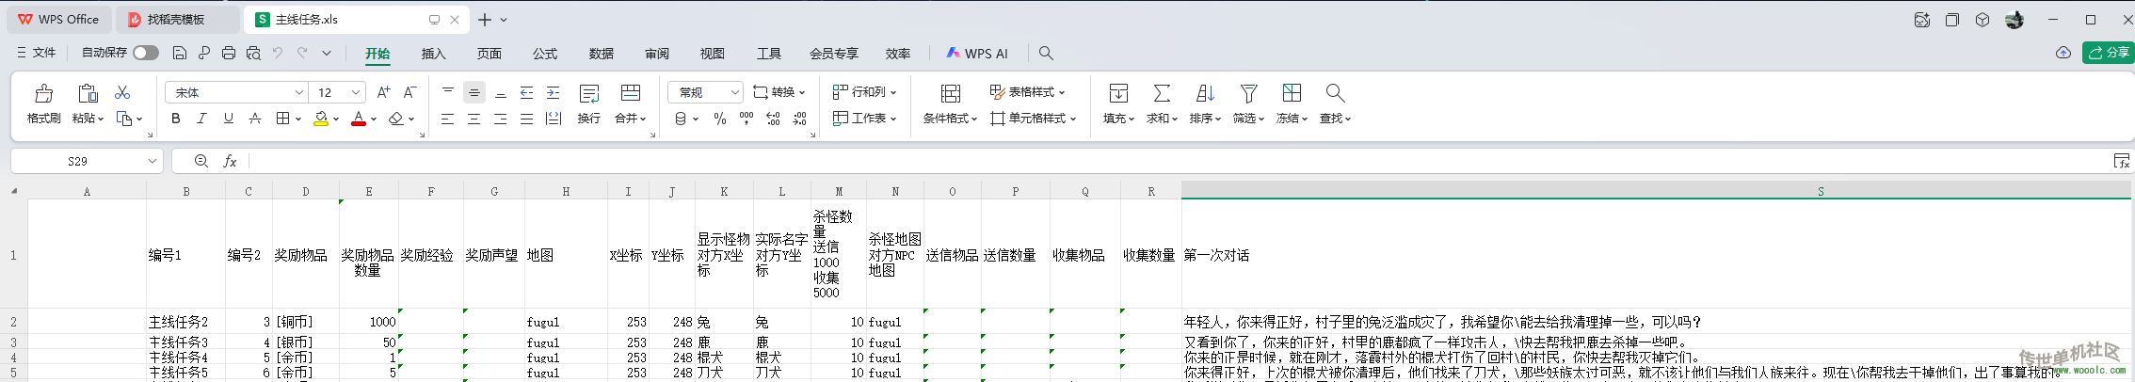Switch to the Insert (插入) ribbon tab
Viewport: 2135px width, 382px height.
(x=433, y=54)
